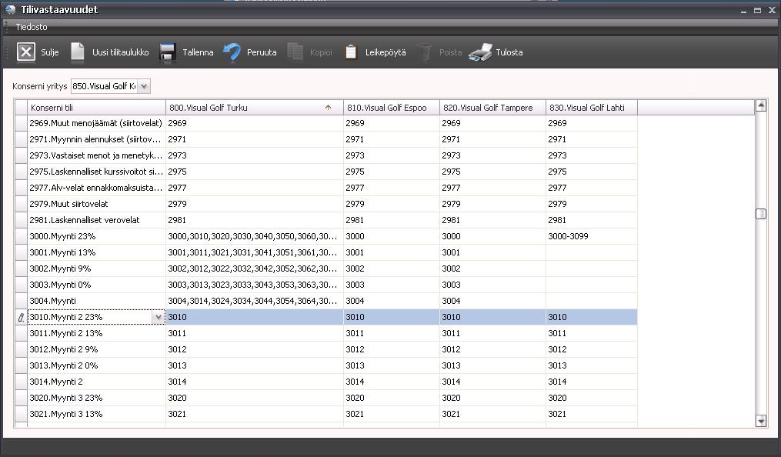Image resolution: width=781 pixels, height=457 pixels.
Task: Click Turku cell starting 3000,3010,3020
Action: 254,236
